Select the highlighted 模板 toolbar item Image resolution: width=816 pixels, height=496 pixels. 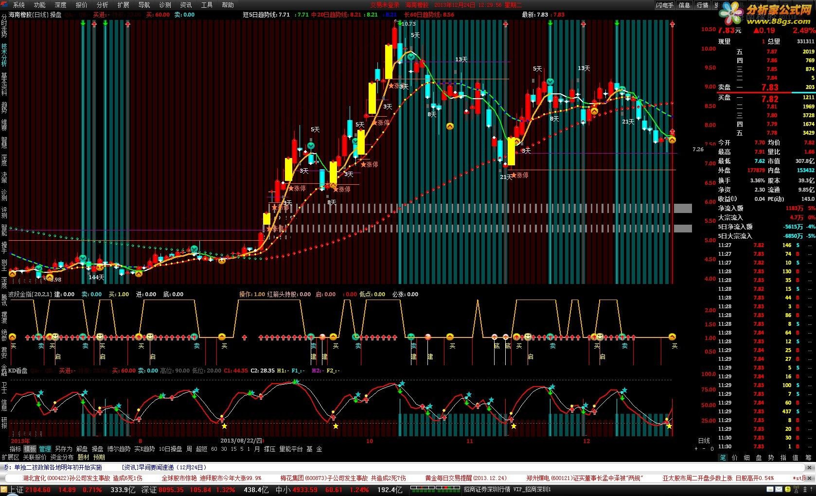click(30, 449)
